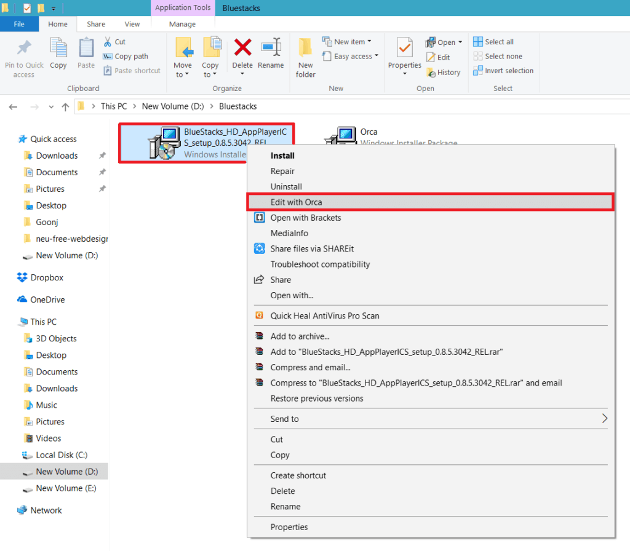This screenshot has height=551, width=630.
Task: Open Videos folder in sidebar
Action: tap(42, 438)
